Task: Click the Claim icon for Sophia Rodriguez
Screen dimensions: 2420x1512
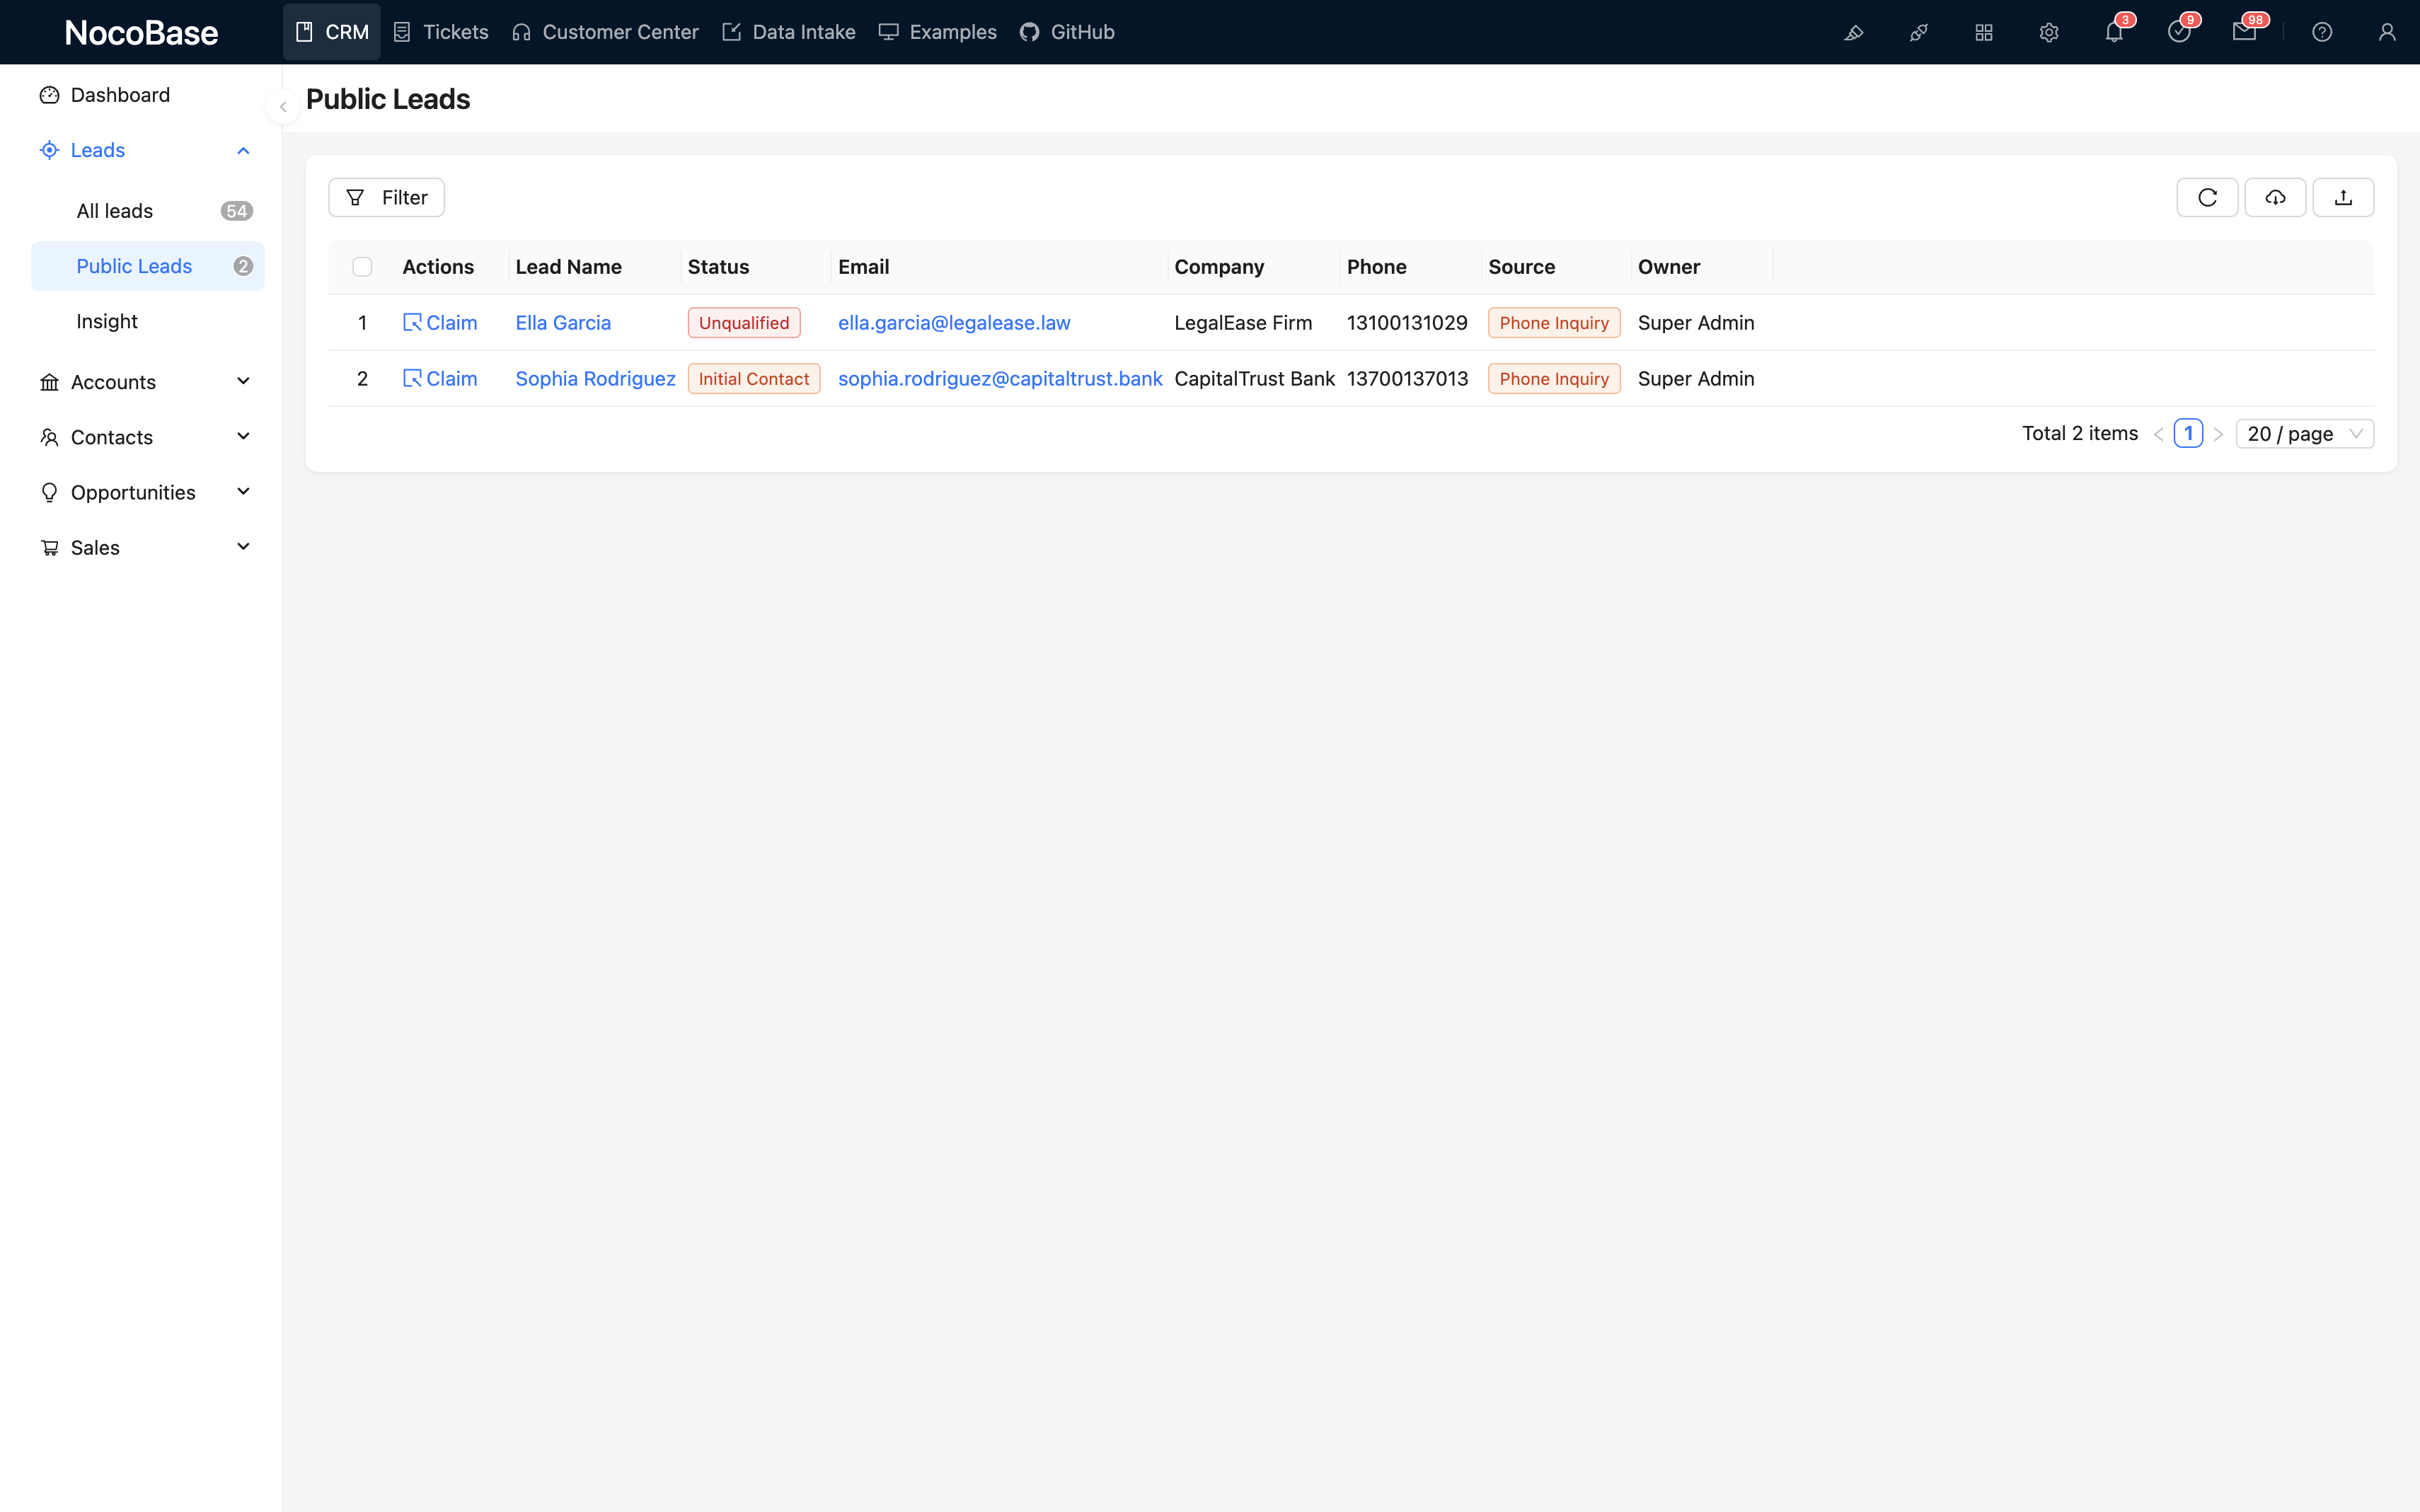Action: pyautogui.click(x=412, y=378)
